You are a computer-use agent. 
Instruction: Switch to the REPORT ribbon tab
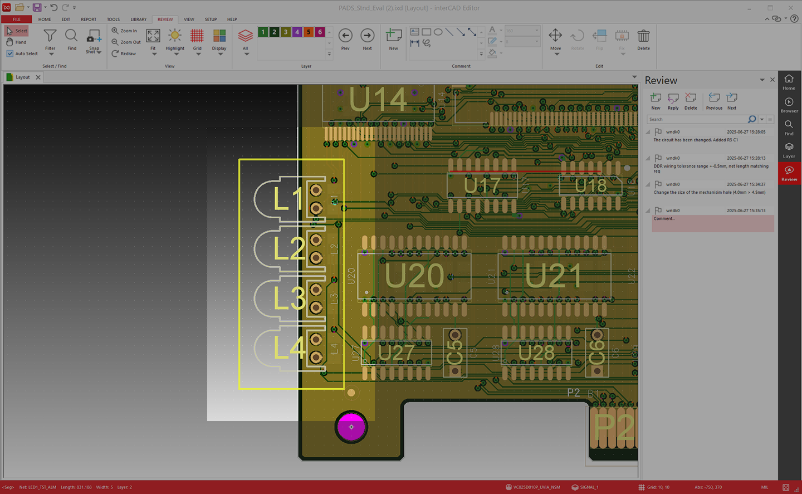coord(89,19)
